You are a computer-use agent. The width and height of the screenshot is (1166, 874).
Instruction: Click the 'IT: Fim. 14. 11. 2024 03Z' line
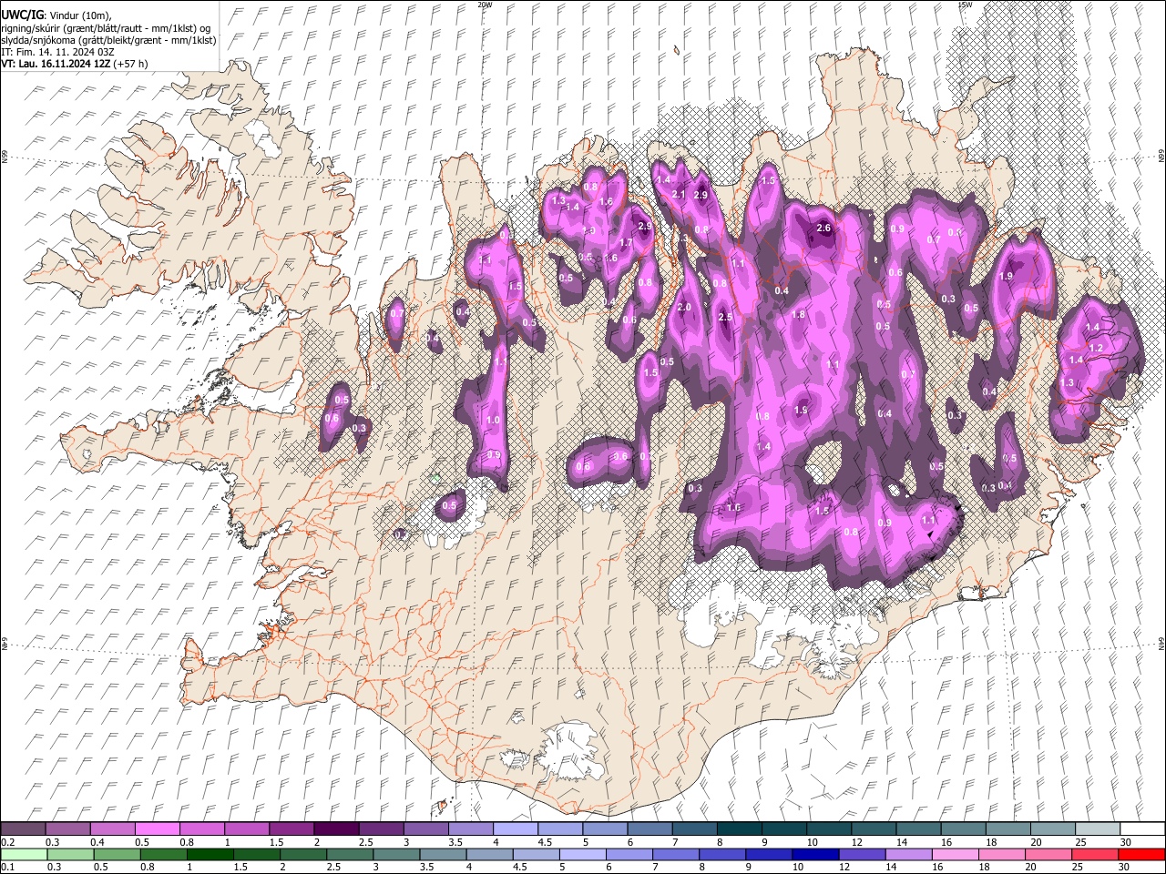click(x=57, y=52)
